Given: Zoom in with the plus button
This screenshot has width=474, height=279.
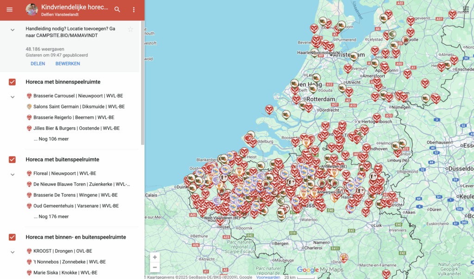Looking at the screenshot, I should point(155,257).
